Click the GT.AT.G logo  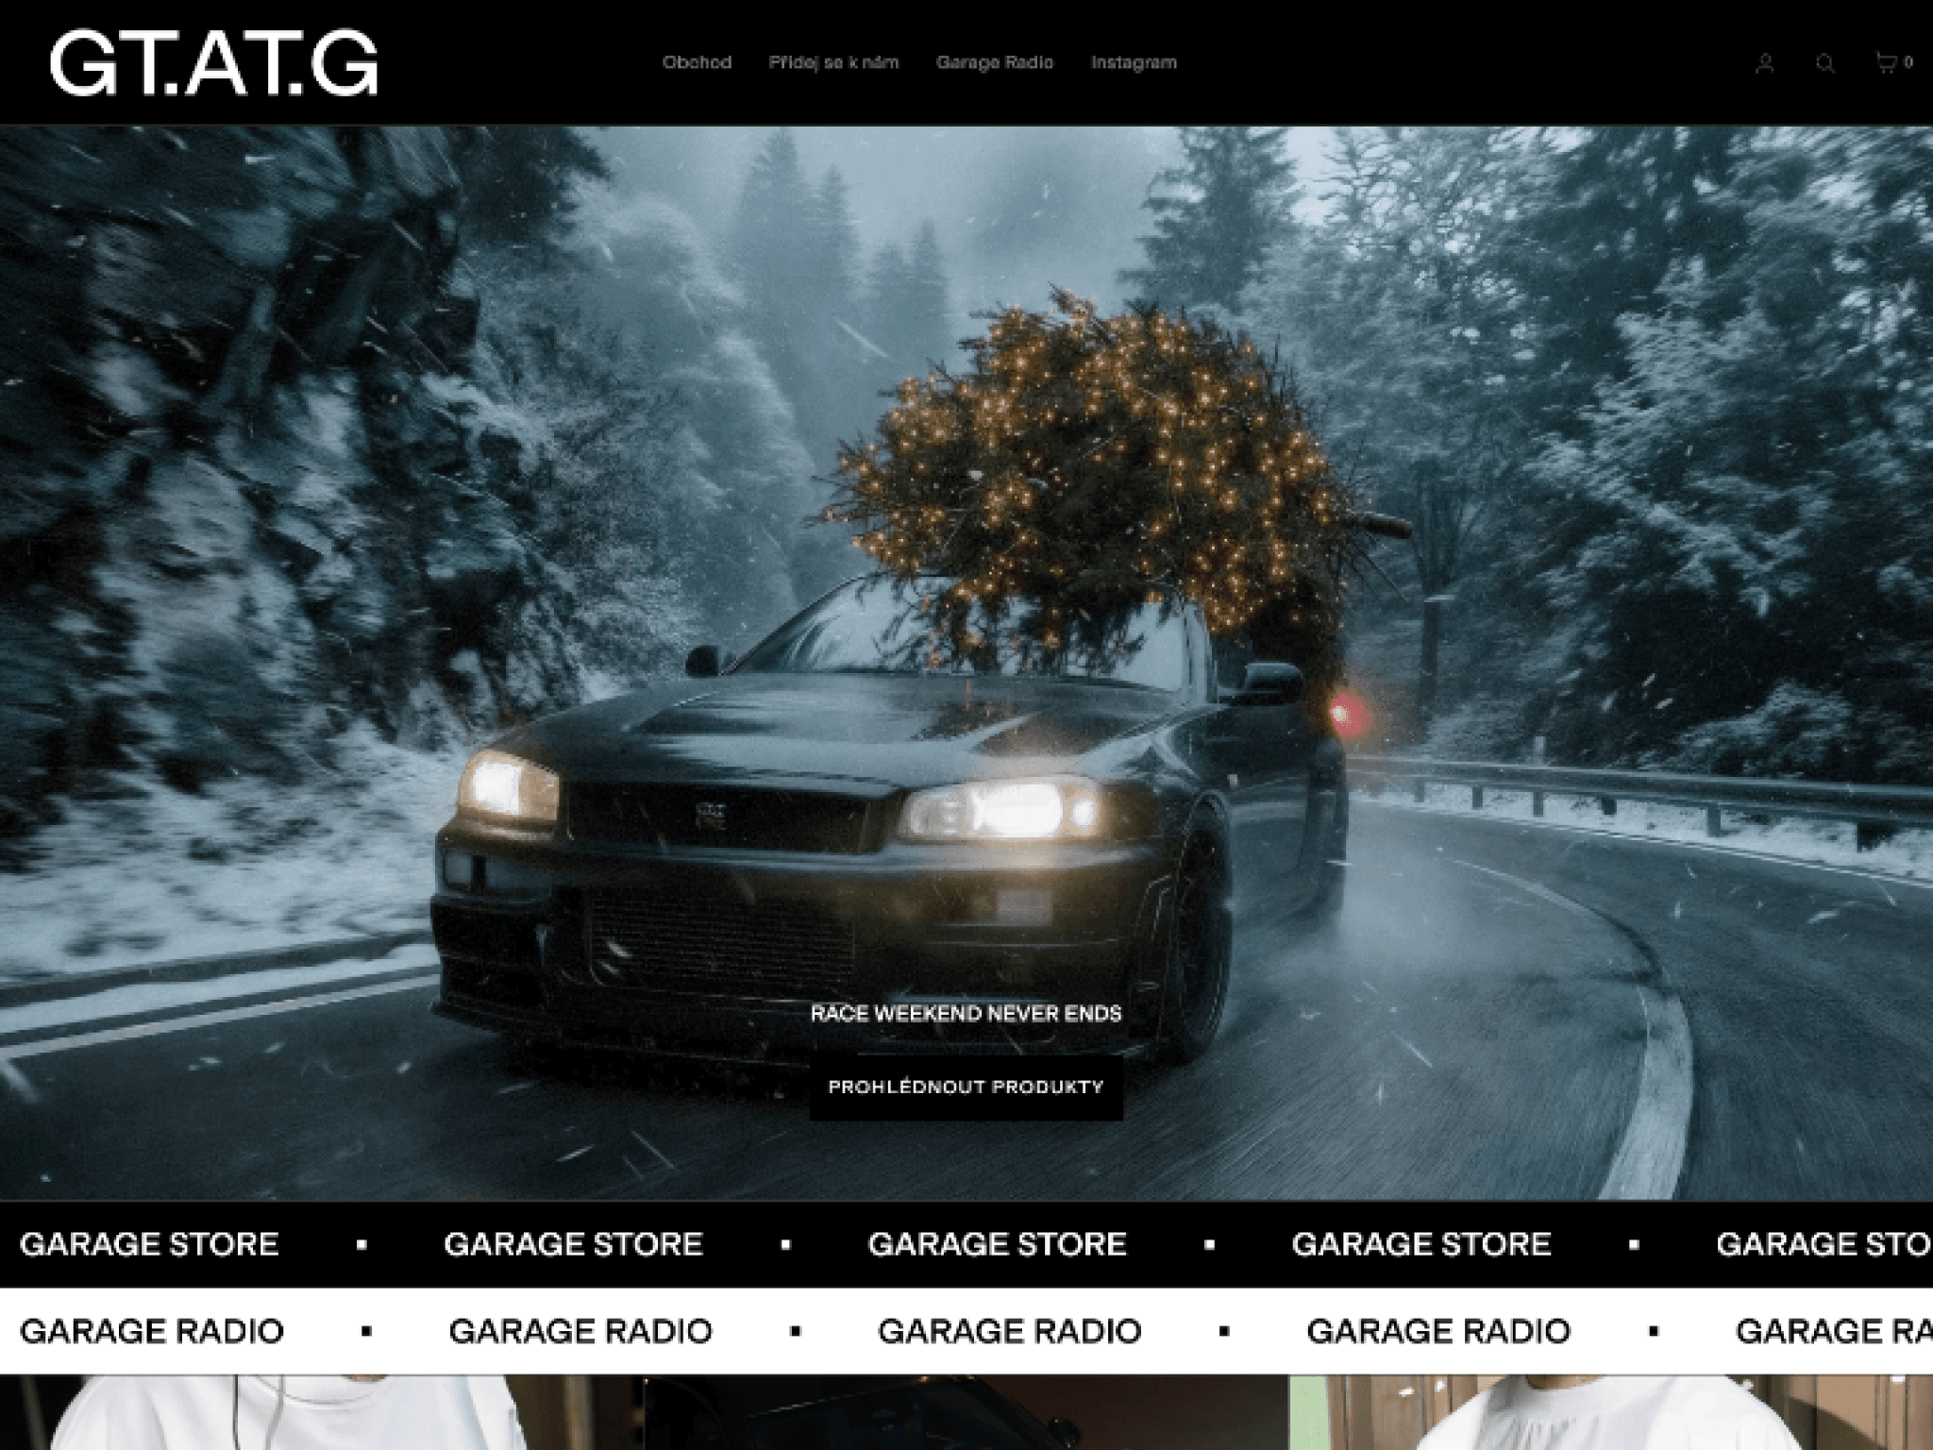click(x=213, y=63)
